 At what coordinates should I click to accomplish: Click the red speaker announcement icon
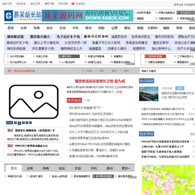10,70
